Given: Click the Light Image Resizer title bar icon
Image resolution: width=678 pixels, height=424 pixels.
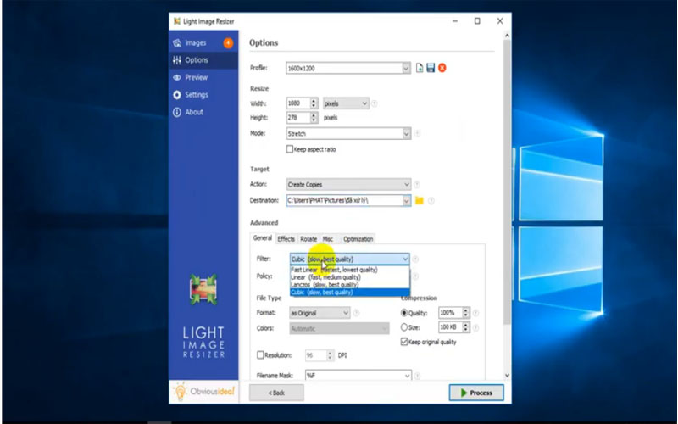Looking at the screenshot, I should pos(177,21).
